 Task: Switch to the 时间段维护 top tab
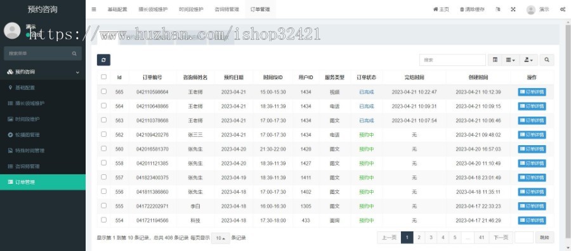pos(191,10)
